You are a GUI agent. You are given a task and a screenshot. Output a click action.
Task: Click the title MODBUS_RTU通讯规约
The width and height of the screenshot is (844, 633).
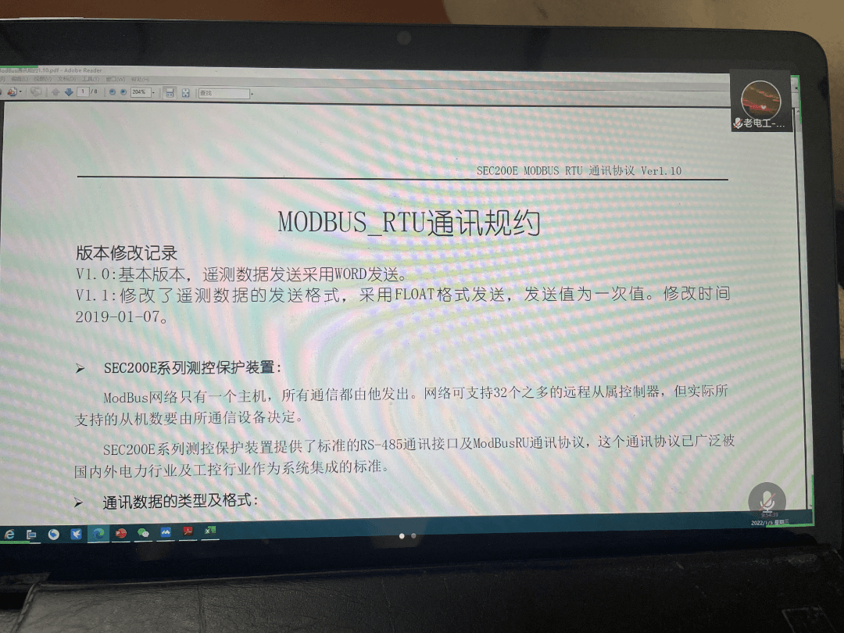(x=409, y=223)
